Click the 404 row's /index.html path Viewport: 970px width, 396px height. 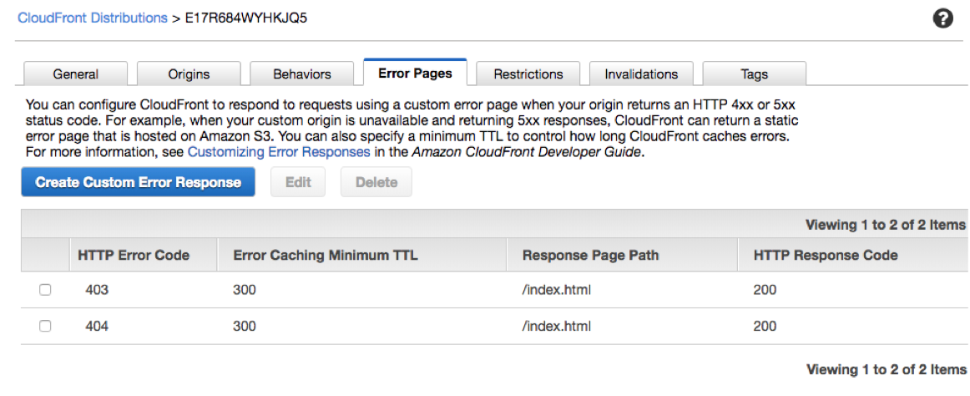[x=557, y=327]
